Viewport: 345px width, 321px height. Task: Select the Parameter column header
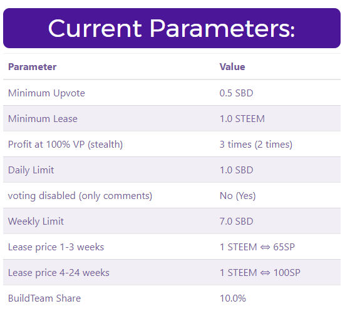33,67
